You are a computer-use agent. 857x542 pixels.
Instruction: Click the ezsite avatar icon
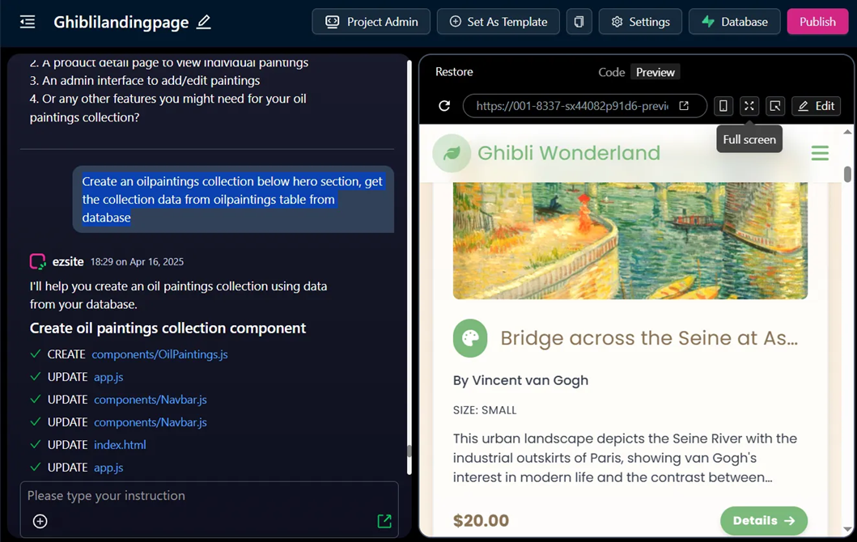pos(38,262)
